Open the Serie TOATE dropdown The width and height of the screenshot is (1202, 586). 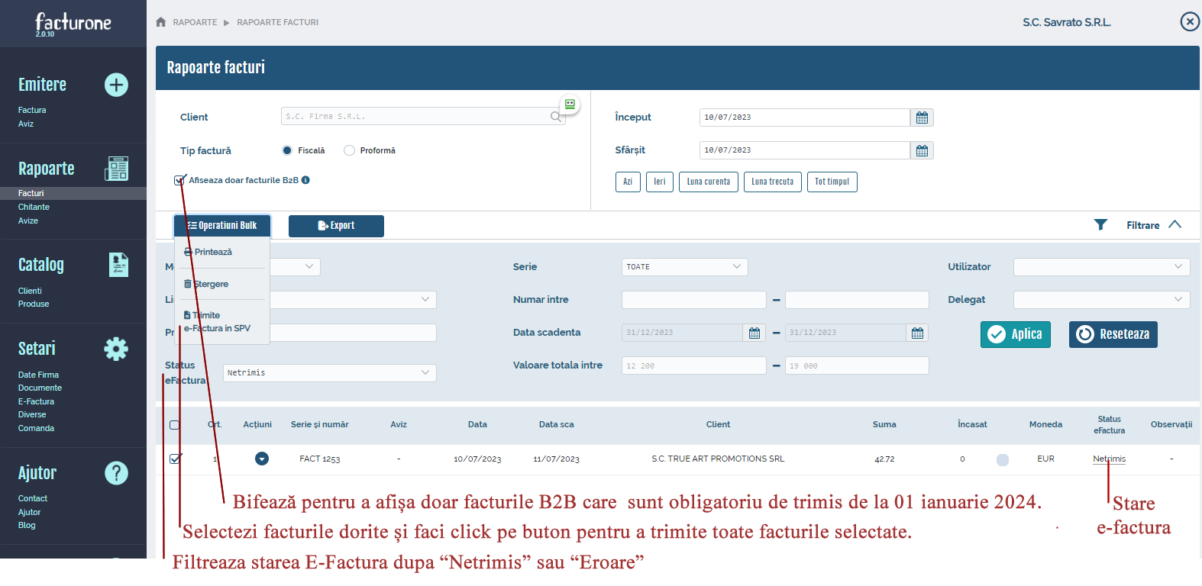pyautogui.click(x=684, y=267)
